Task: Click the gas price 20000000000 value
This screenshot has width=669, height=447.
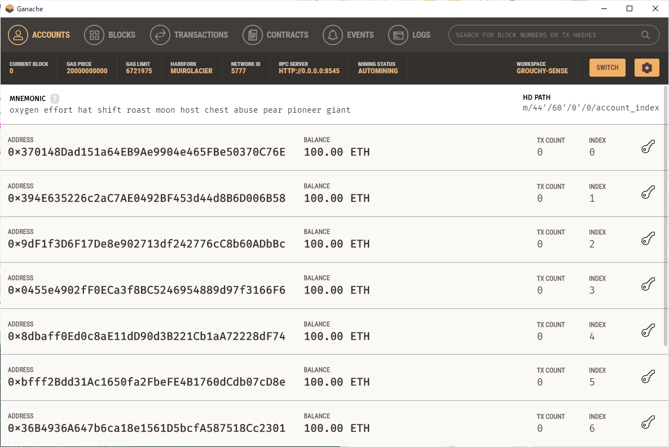Action: 87,71
